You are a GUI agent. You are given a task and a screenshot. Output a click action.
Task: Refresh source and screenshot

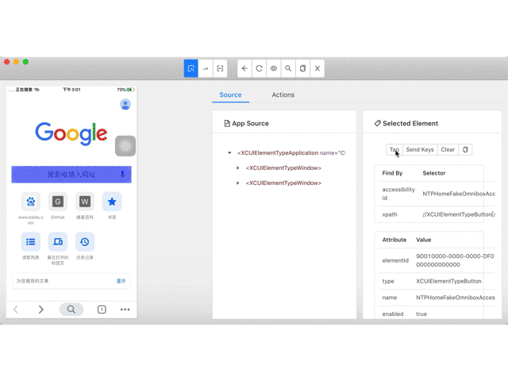[x=260, y=68]
